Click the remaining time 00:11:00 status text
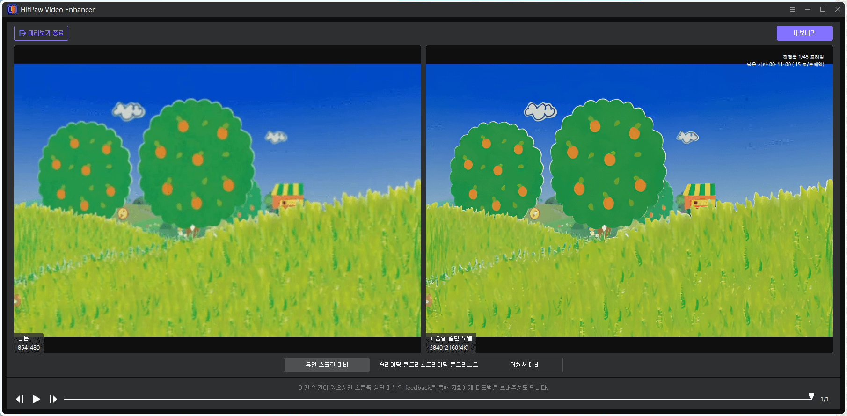The image size is (847, 416). point(785,65)
